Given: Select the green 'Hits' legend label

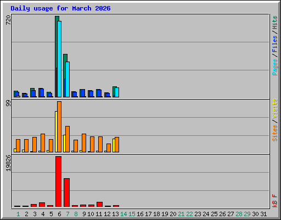Looking at the screenshot, I should pos(275,23).
